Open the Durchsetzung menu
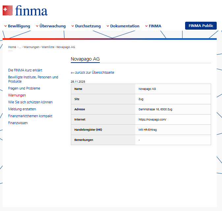Viewport: 222px width, 211px height. (88, 26)
